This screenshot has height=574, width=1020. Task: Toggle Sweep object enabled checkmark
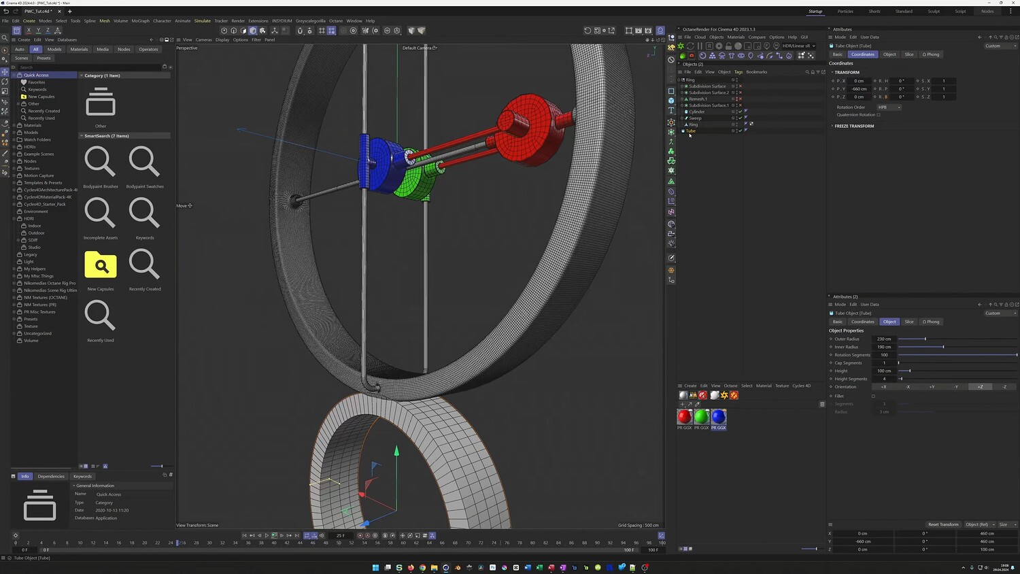[x=741, y=118]
